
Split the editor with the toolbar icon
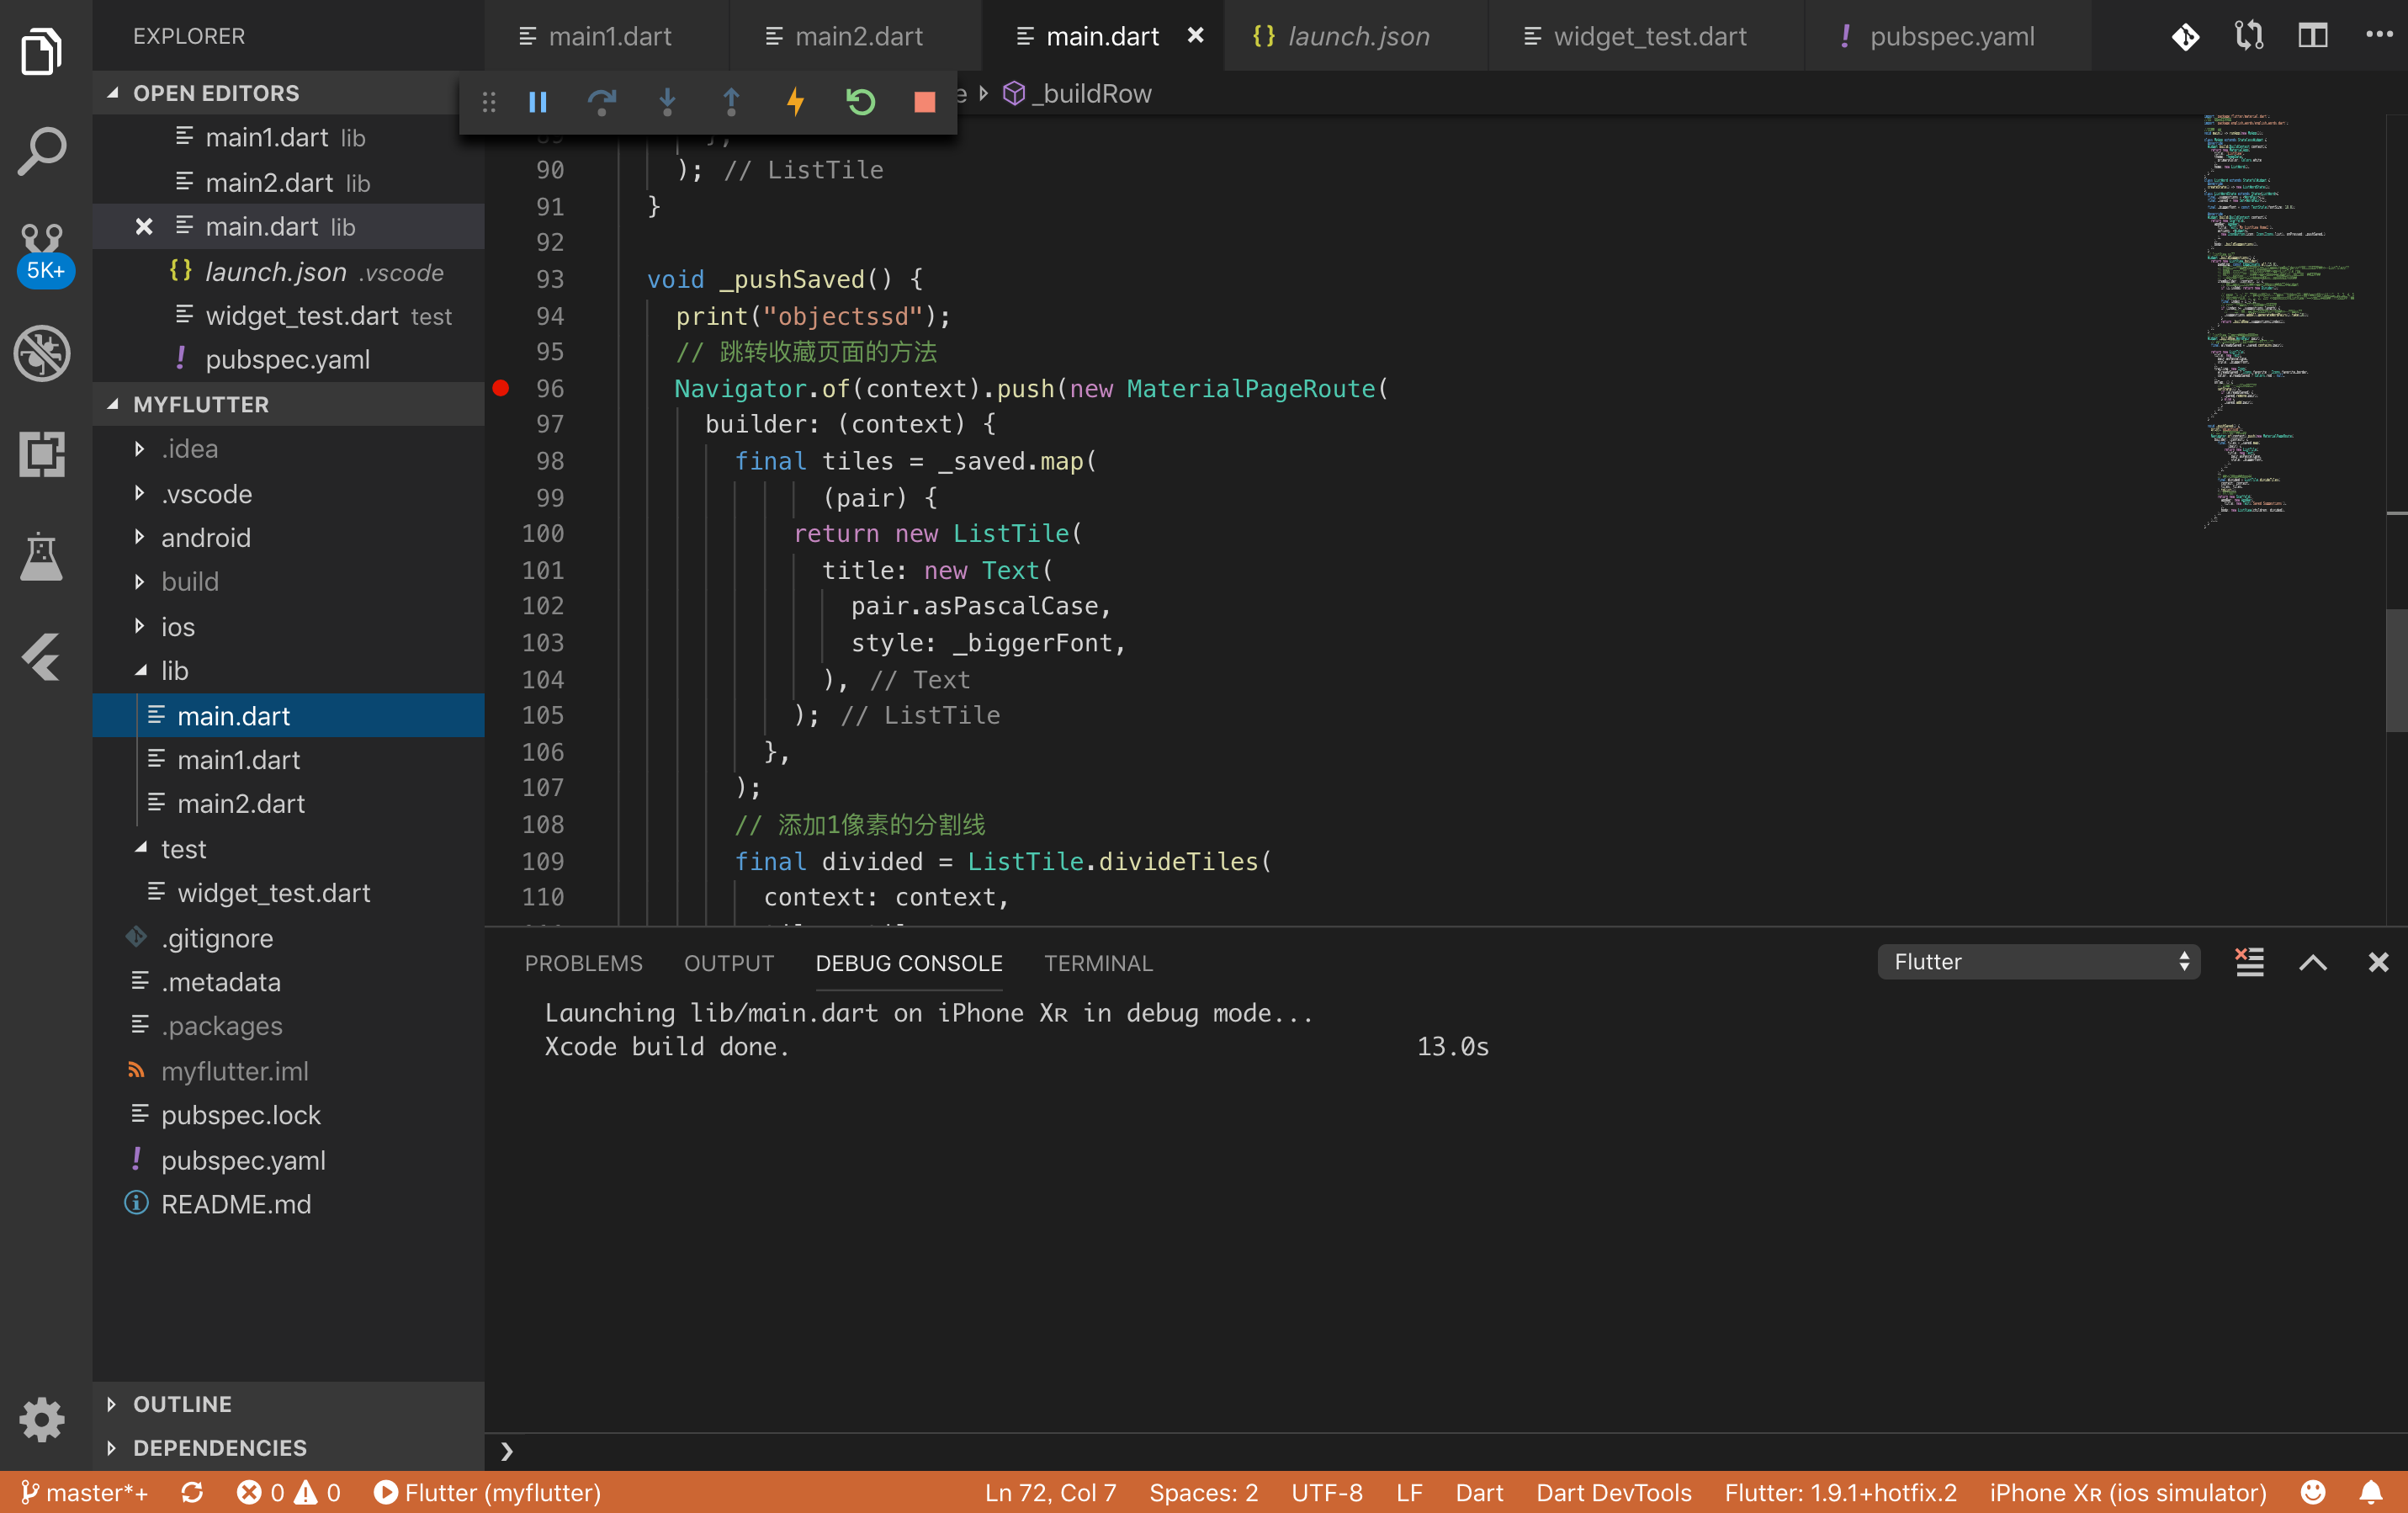pos(2312,35)
